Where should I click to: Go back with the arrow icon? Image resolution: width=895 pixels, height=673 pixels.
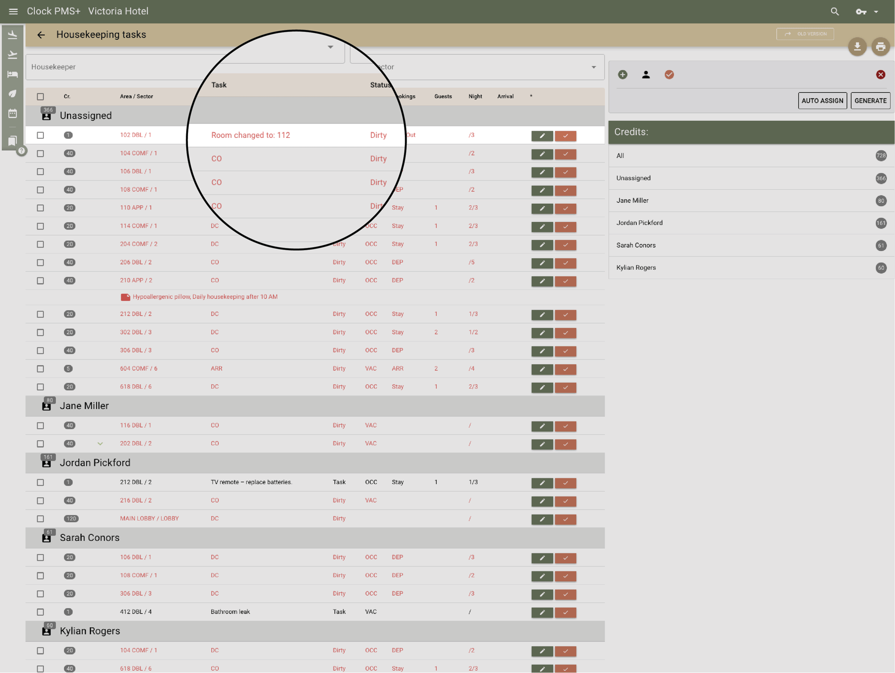coord(41,35)
